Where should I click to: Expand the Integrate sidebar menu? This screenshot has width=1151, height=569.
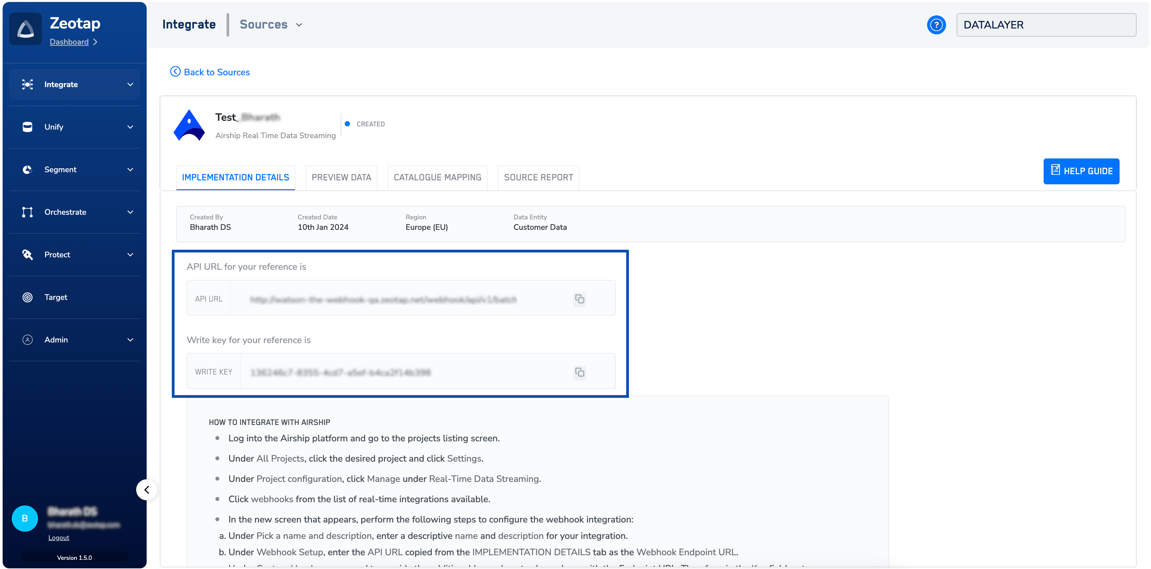click(130, 84)
